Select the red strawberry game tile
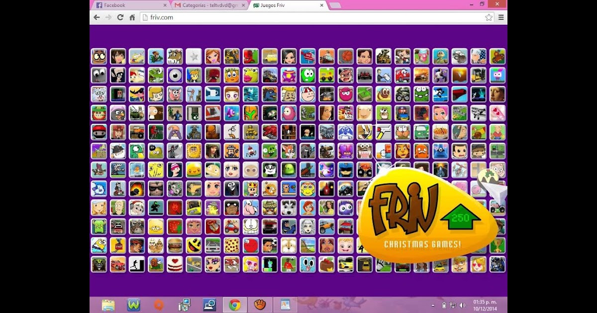This screenshot has height=313, width=597. (x=175, y=226)
